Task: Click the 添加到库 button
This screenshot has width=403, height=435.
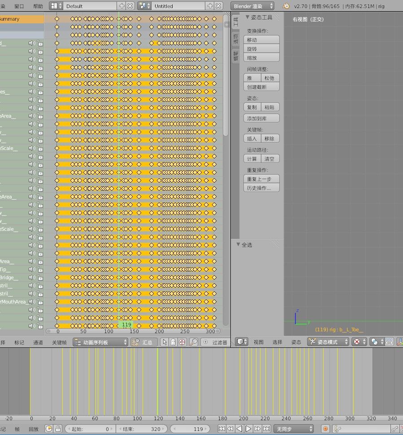Action: point(261,118)
